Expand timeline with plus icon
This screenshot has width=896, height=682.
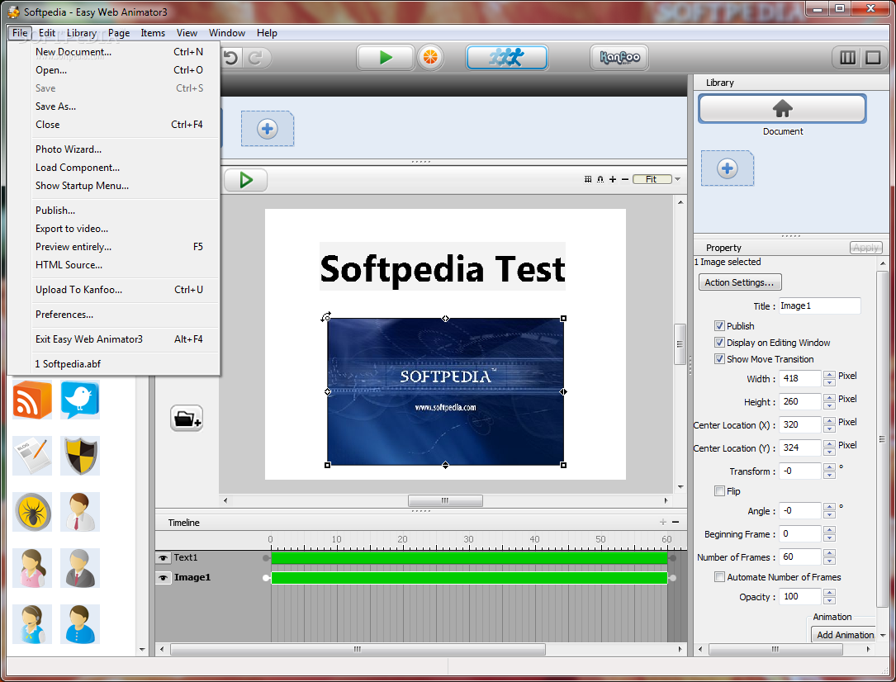tap(663, 522)
